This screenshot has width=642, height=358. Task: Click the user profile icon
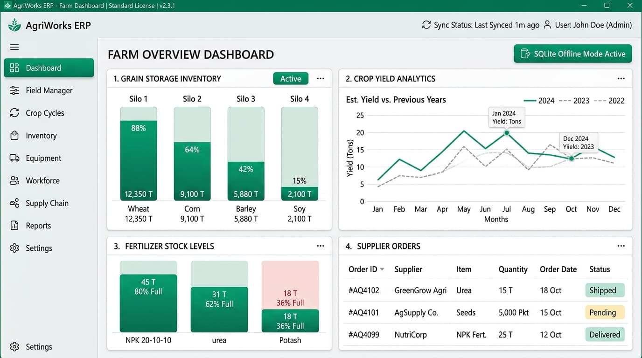pos(547,25)
